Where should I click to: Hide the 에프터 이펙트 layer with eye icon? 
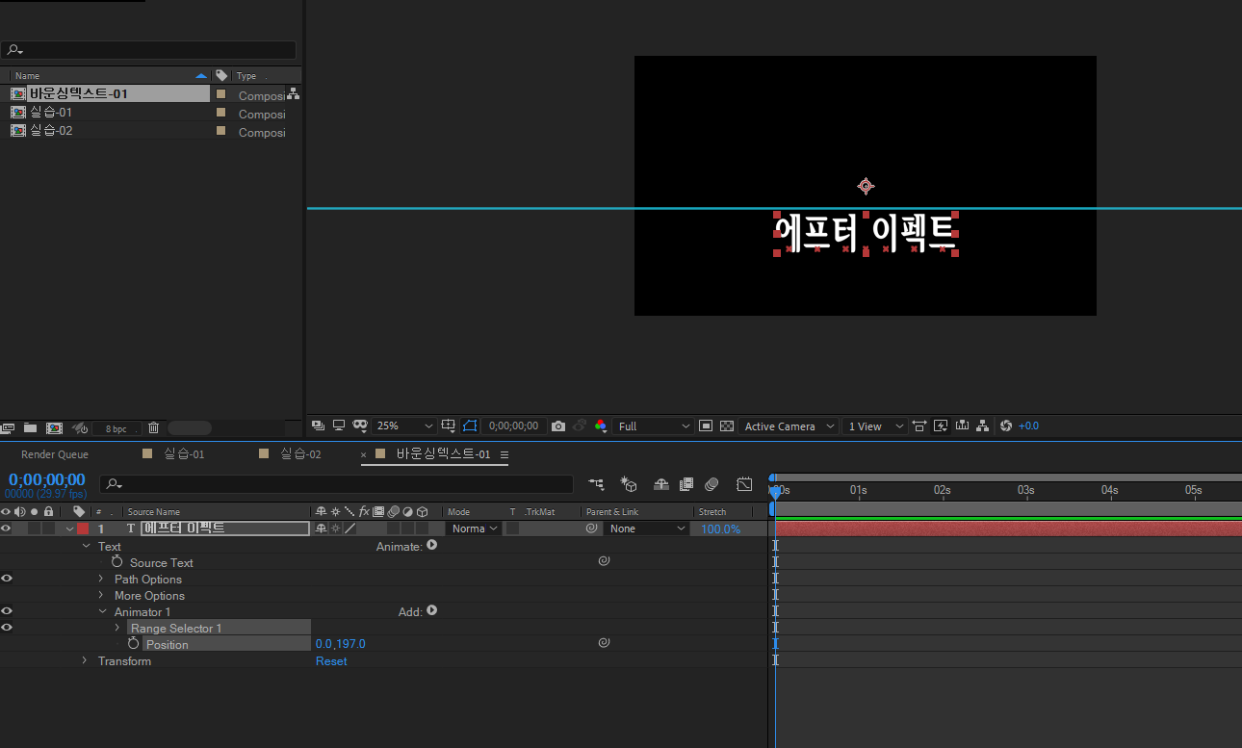6,529
